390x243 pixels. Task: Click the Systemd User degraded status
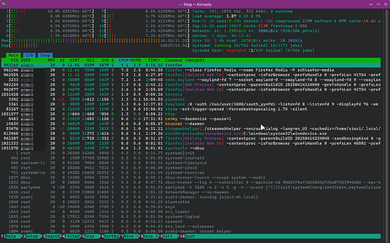pyautogui.click(x=236, y=50)
